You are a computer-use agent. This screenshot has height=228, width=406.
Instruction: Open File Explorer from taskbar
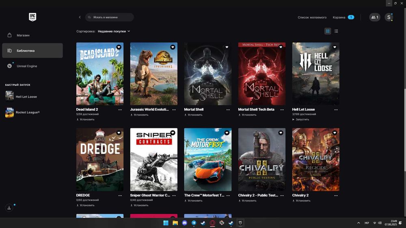pos(175,223)
